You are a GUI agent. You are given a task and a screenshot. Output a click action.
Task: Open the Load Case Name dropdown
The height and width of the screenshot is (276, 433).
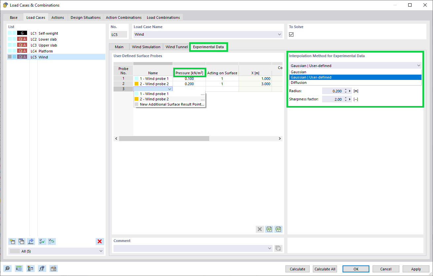point(280,34)
